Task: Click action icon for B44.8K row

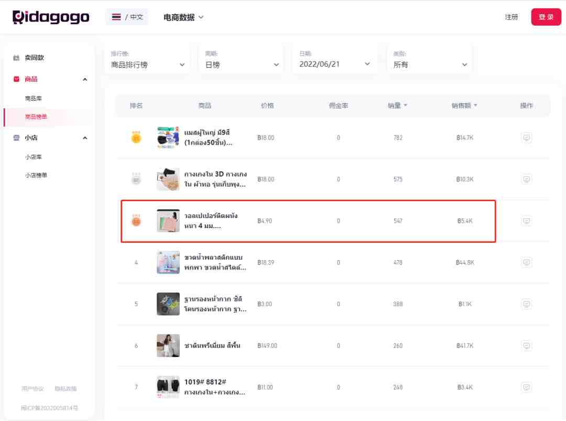Action: [x=526, y=262]
